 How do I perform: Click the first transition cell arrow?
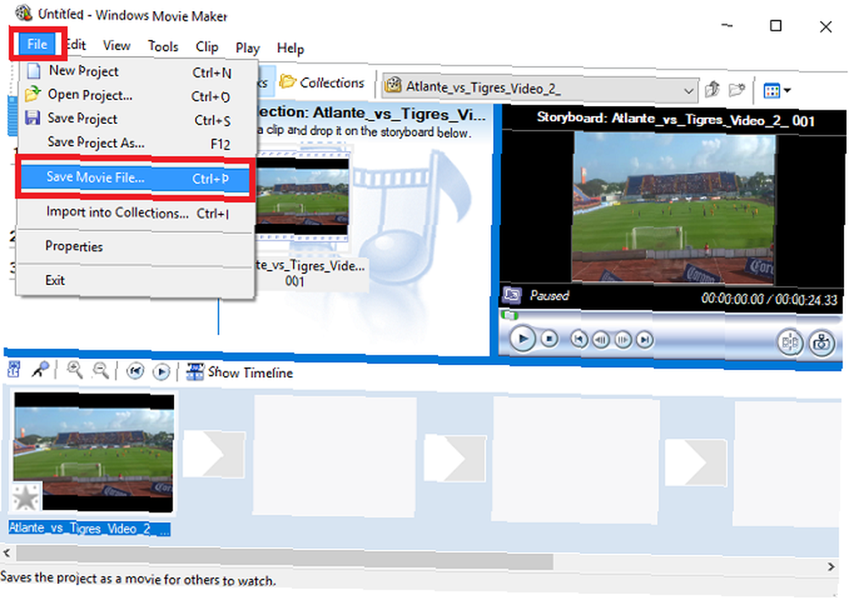coord(214,453)
